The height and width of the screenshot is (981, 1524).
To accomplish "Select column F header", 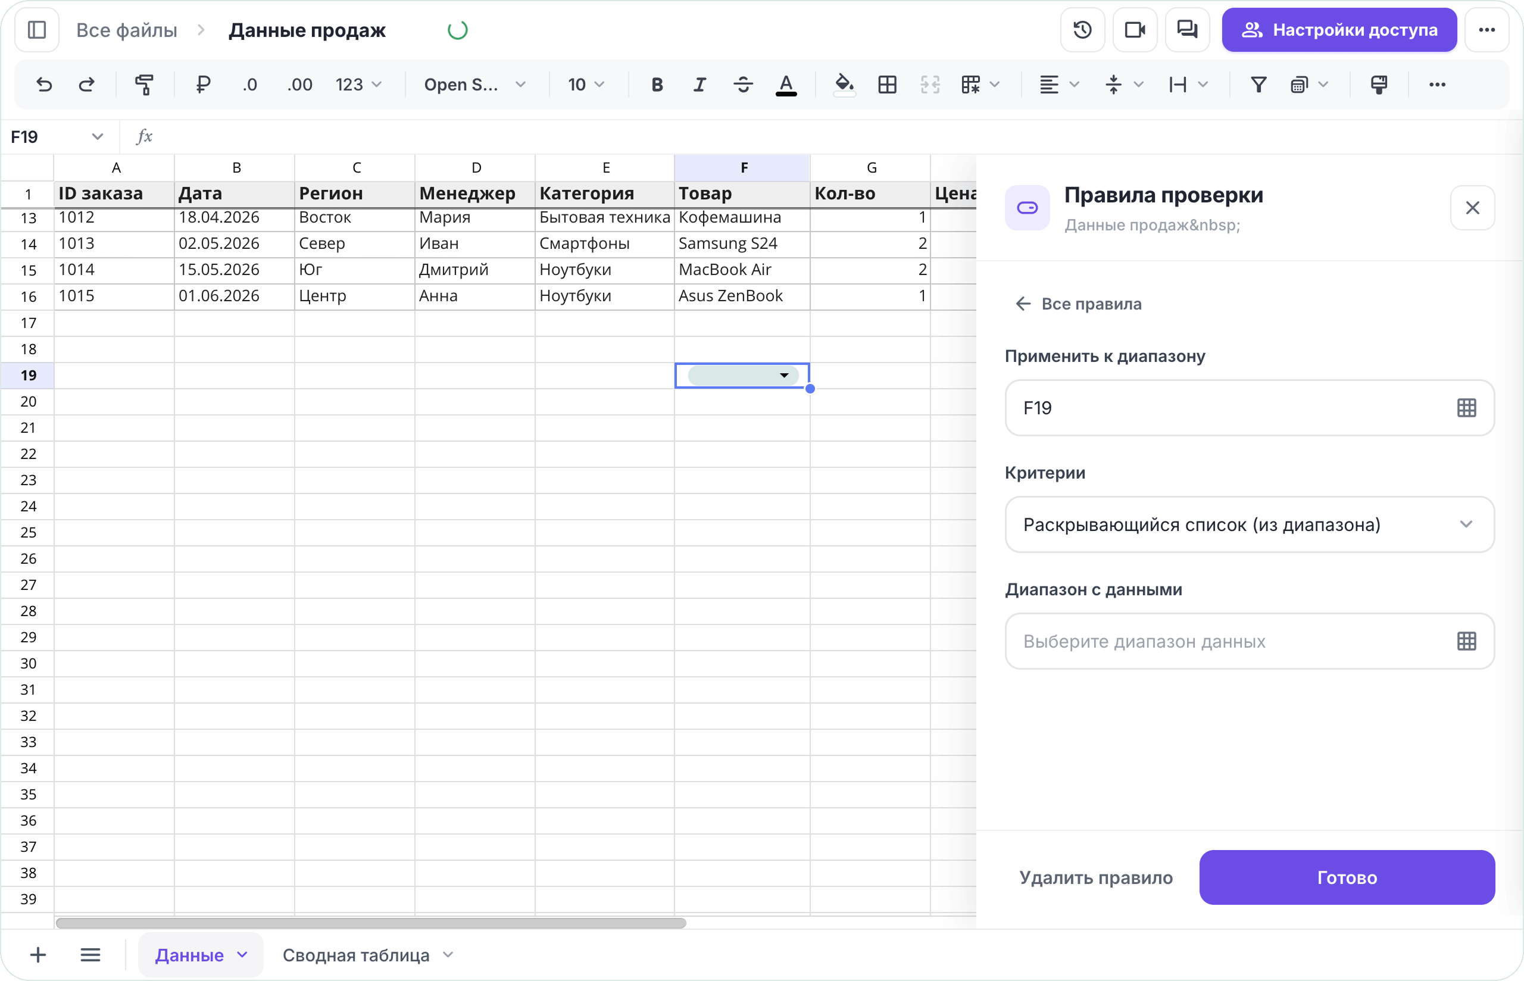I will 742,167.
